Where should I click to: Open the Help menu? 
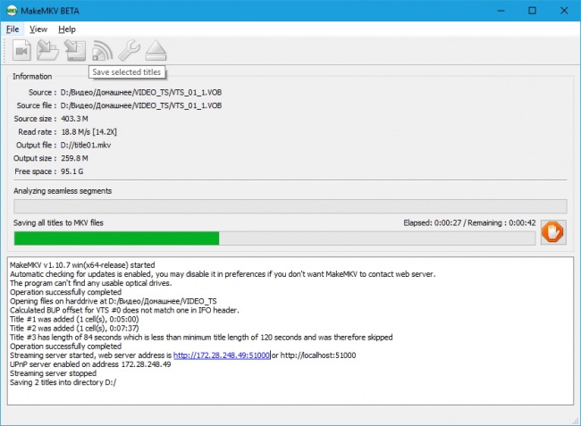point(67,29)
